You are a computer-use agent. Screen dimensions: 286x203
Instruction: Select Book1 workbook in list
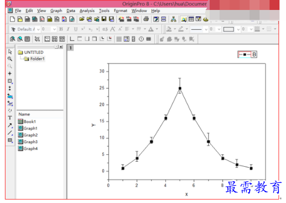tap(27, 121)
